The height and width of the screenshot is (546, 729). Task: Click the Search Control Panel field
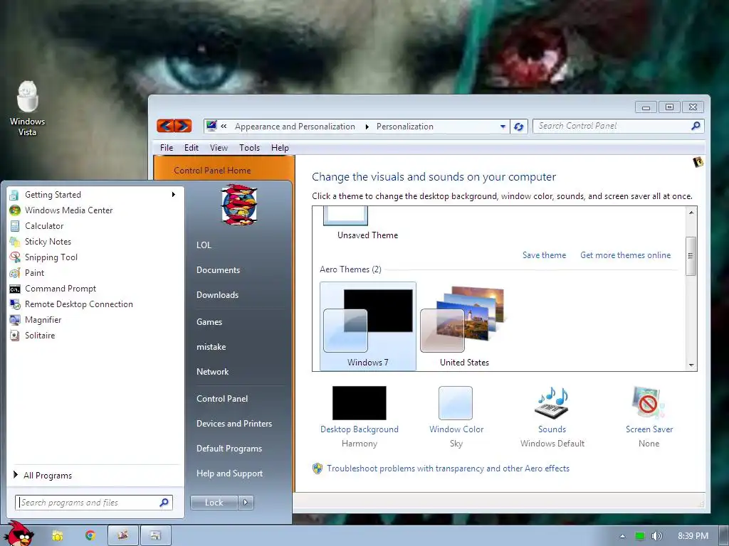pyautogui.click(x=619, y=126)
